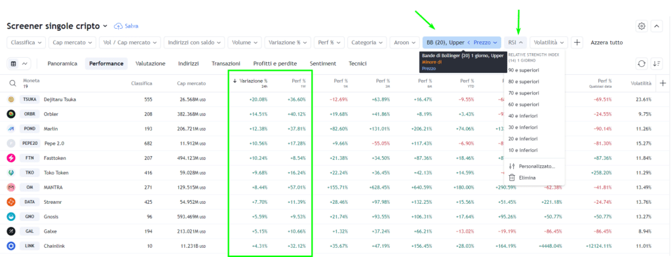
Task: Click the Pepe 2.0 coin logo
Action: (11, 143)
